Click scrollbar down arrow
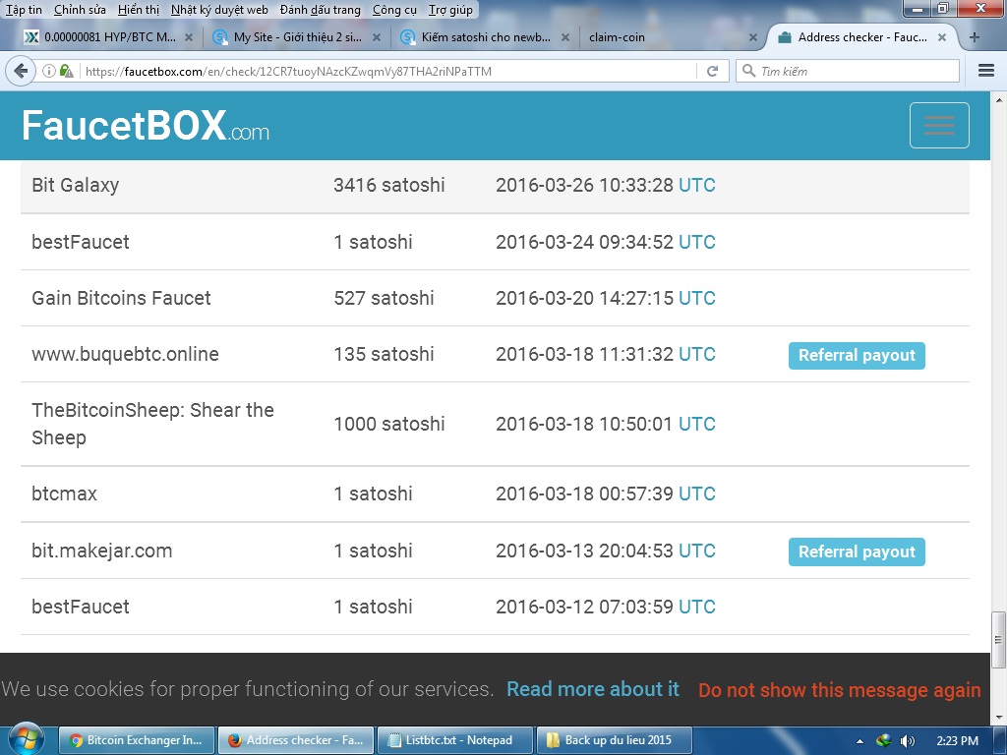 tap(998, 718)
